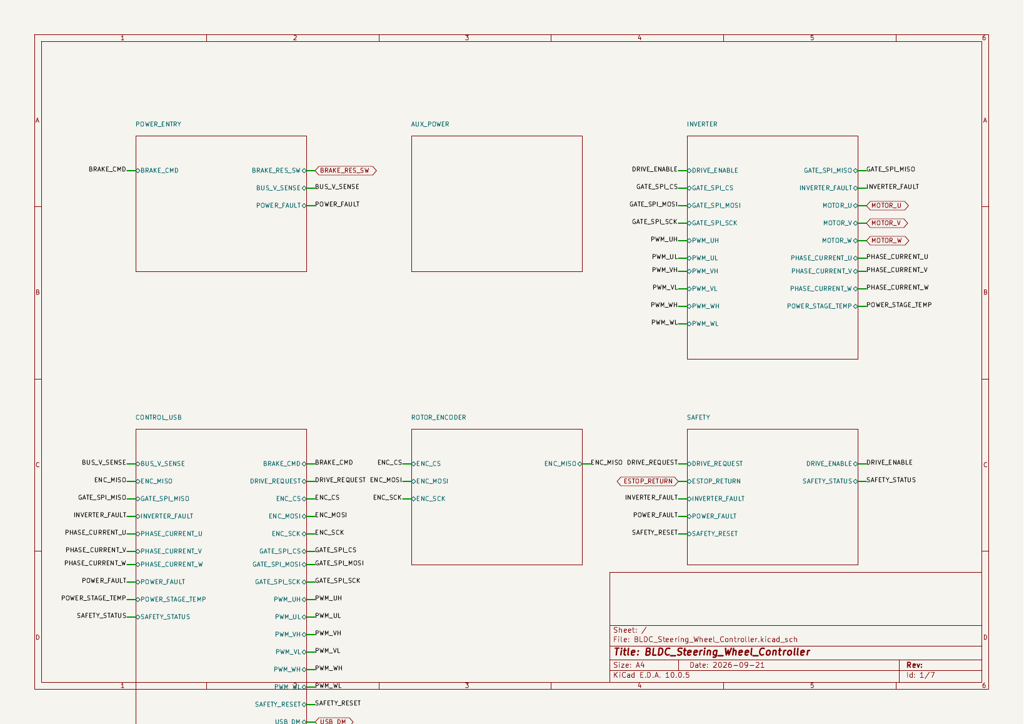Select the AUX_POWER sheet name label
Viewport: 1024px width, 724px height.
click(430, 124)
